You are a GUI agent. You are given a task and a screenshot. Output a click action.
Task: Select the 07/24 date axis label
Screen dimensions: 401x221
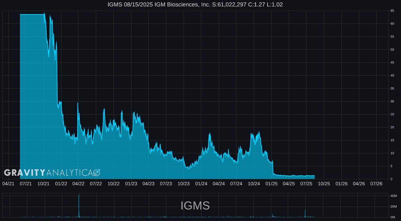[x=236, y=184]
